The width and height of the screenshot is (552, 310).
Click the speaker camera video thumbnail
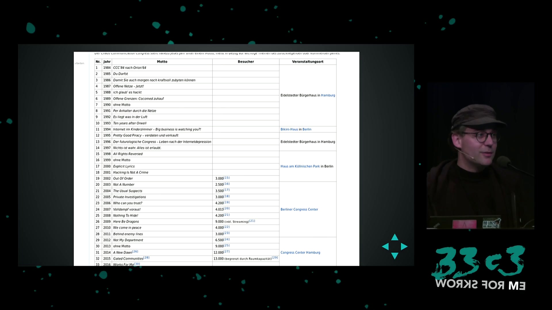pos(480,156)
